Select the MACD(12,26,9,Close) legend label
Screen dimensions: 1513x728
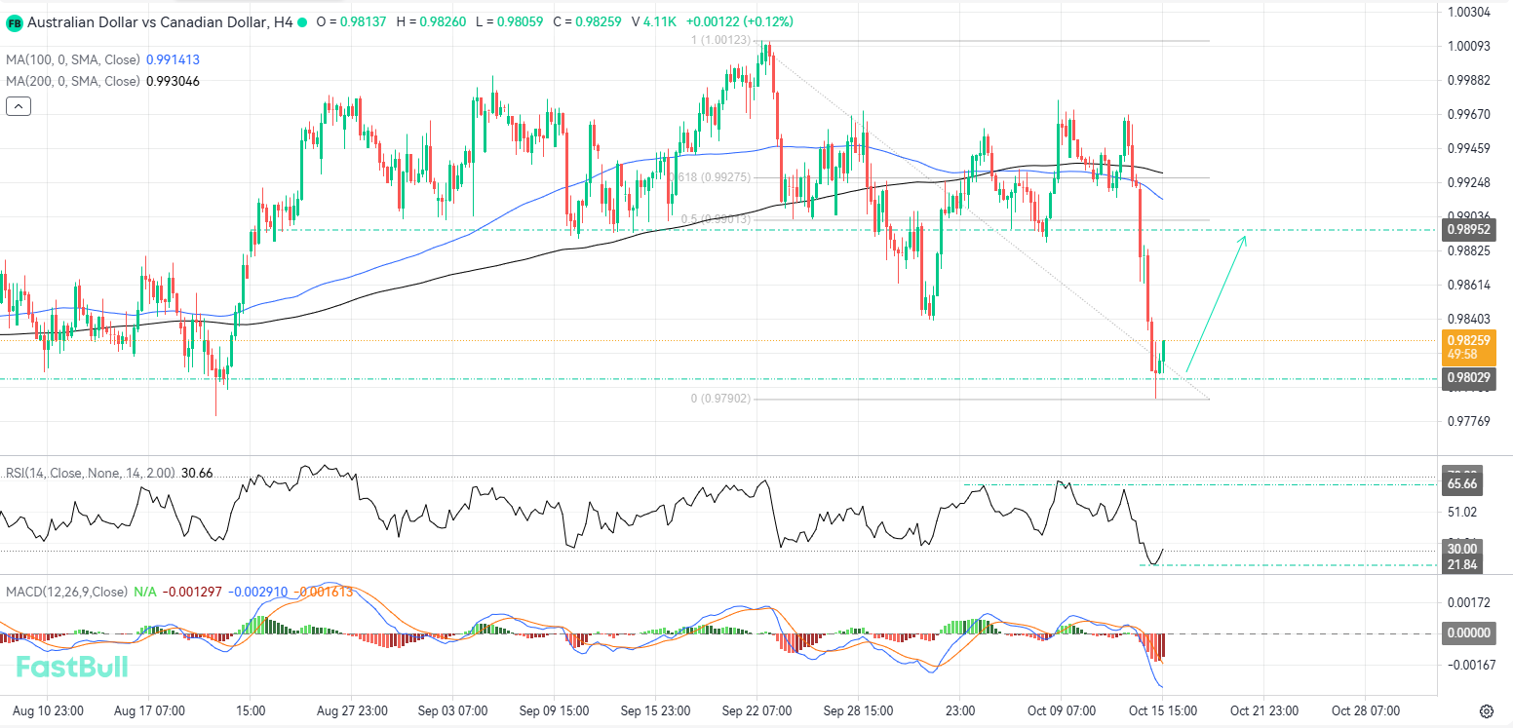tap(66, 592)
